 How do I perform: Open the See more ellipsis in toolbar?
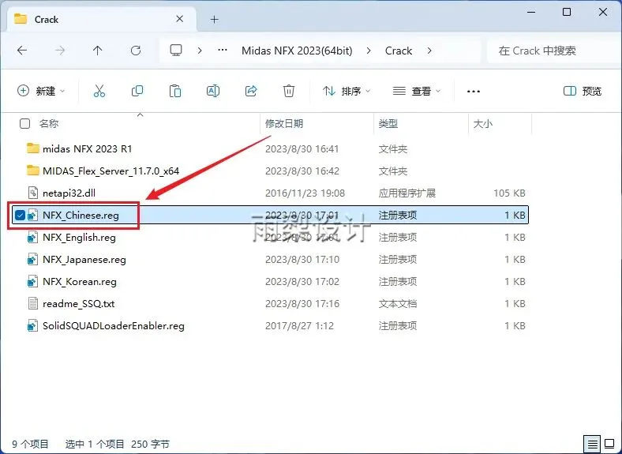pos(474,92)
